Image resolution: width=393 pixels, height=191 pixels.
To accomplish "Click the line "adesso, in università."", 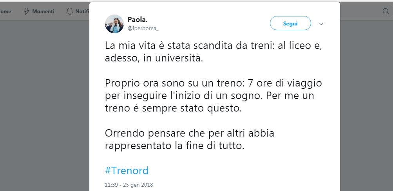I will click(155, 58).
